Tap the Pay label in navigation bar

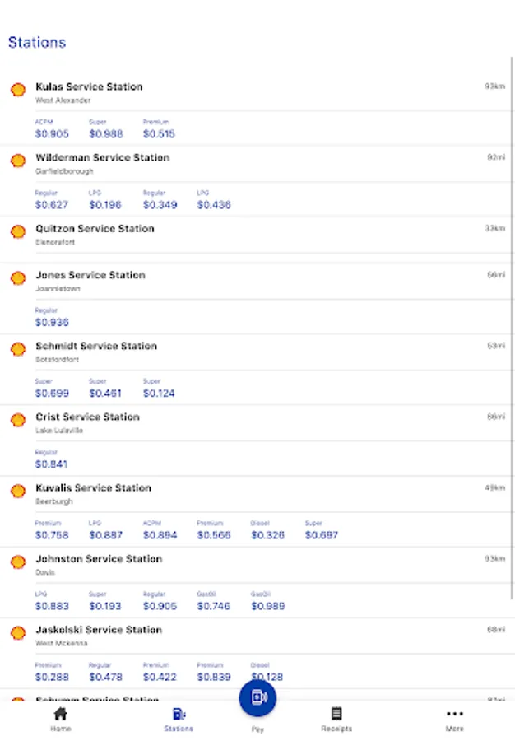click(257, 729)
